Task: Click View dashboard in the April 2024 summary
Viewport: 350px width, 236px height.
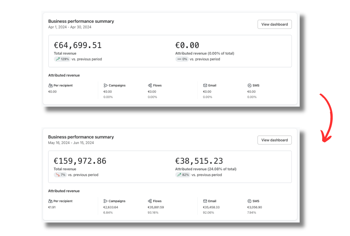Action: [x=274, y=24]
